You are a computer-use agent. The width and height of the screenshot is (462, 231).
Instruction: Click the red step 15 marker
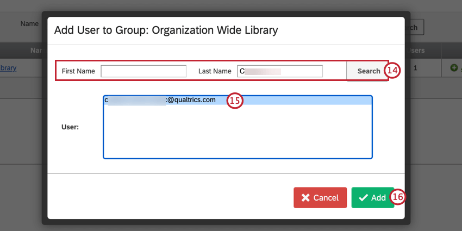click(x=234, y=101)
